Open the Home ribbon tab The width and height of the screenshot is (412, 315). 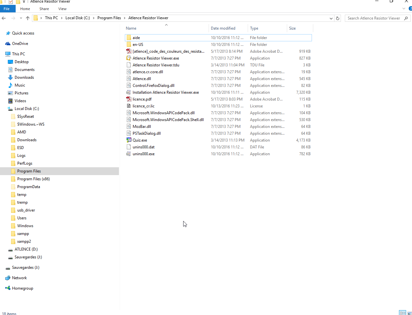[x=25, y=9]
